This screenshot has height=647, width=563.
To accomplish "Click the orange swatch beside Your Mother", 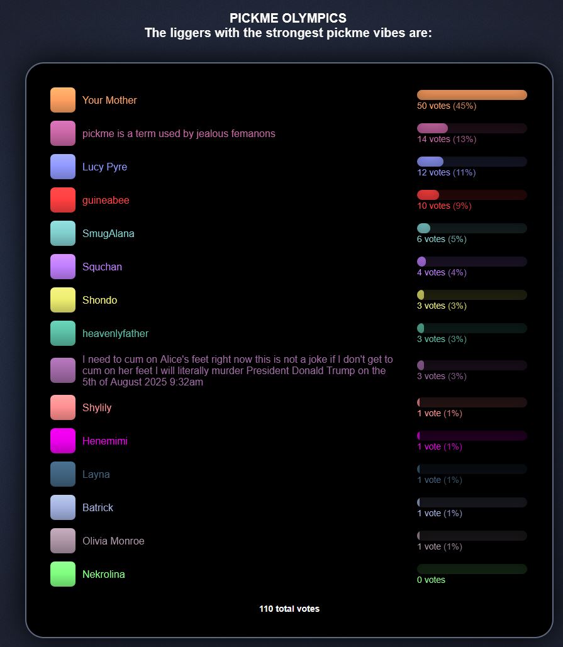I will (63, 100).
